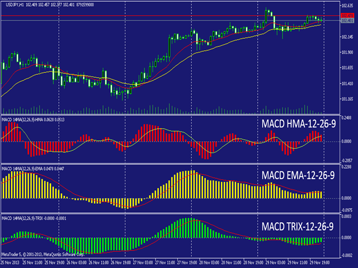Click the red horizontal line on the price chart
358x268 pixels.
pyautogui.click(x=170, y=16)
